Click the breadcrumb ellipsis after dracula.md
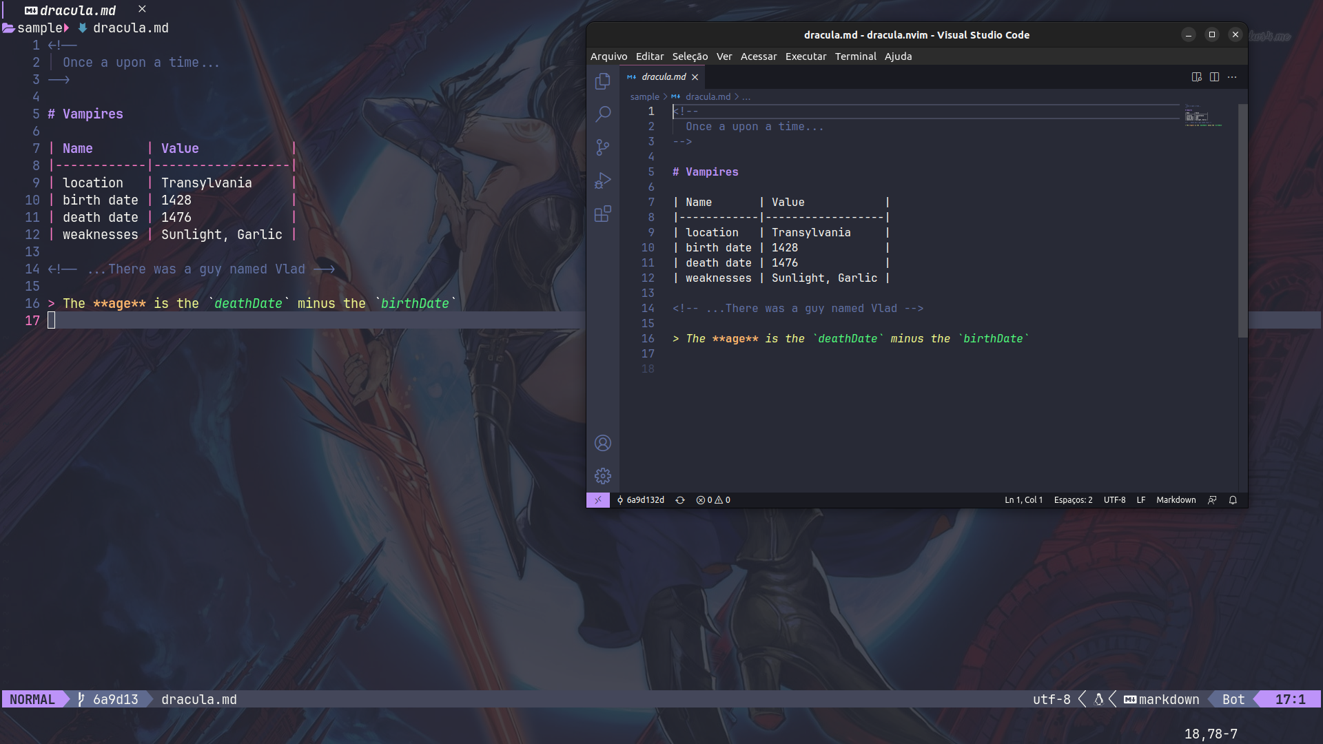 (x=746, y=97)
